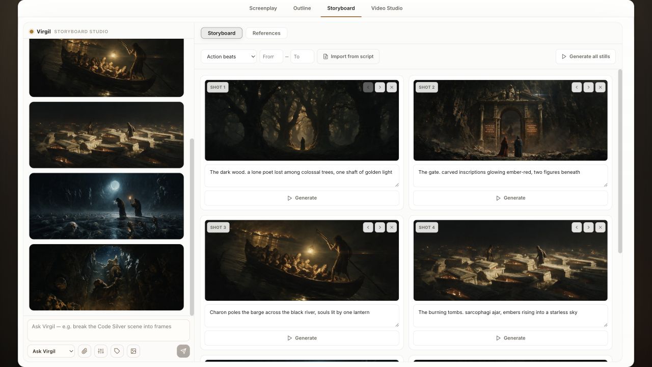Viewport: 652px width, 367px height.
Task: Switch to the References sub-tab
Action: click(266, 33)
